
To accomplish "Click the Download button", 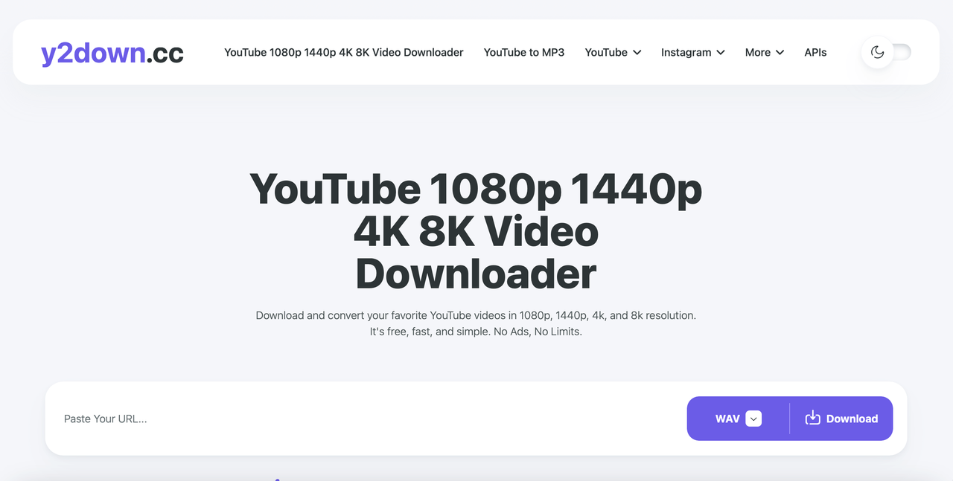I will pos(841,418).
